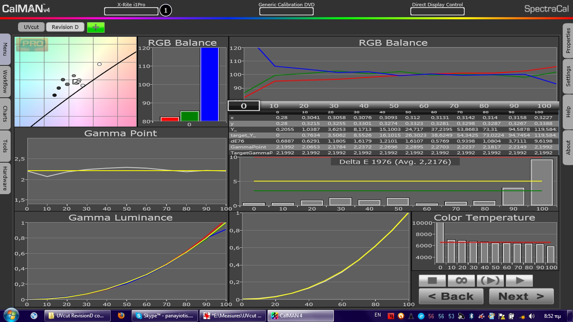Switch to the UVcut tab

(x=31, y=27)
